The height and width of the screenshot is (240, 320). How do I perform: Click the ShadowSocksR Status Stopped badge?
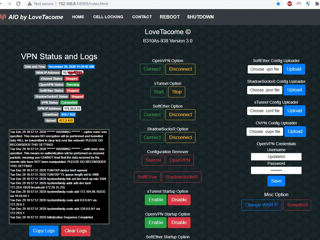77,97
